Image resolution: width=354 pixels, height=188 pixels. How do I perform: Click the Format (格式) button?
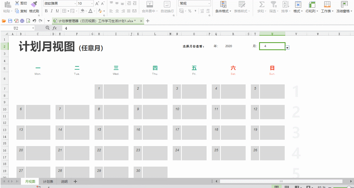[298, 7]
